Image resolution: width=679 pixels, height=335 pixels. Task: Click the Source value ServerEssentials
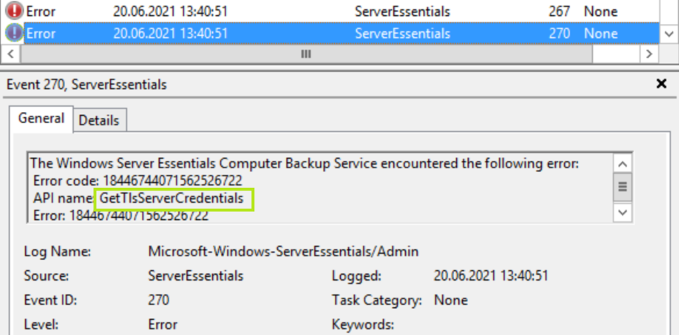click(196, 276)
